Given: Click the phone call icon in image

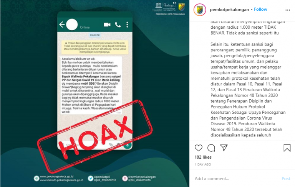Looking at the screenshot, I should [118, 25].
